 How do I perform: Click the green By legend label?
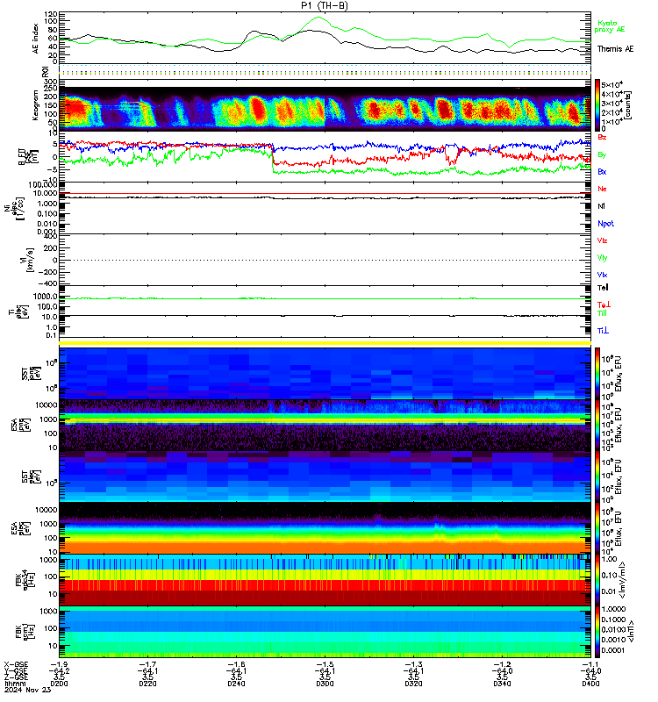point(602,154)
